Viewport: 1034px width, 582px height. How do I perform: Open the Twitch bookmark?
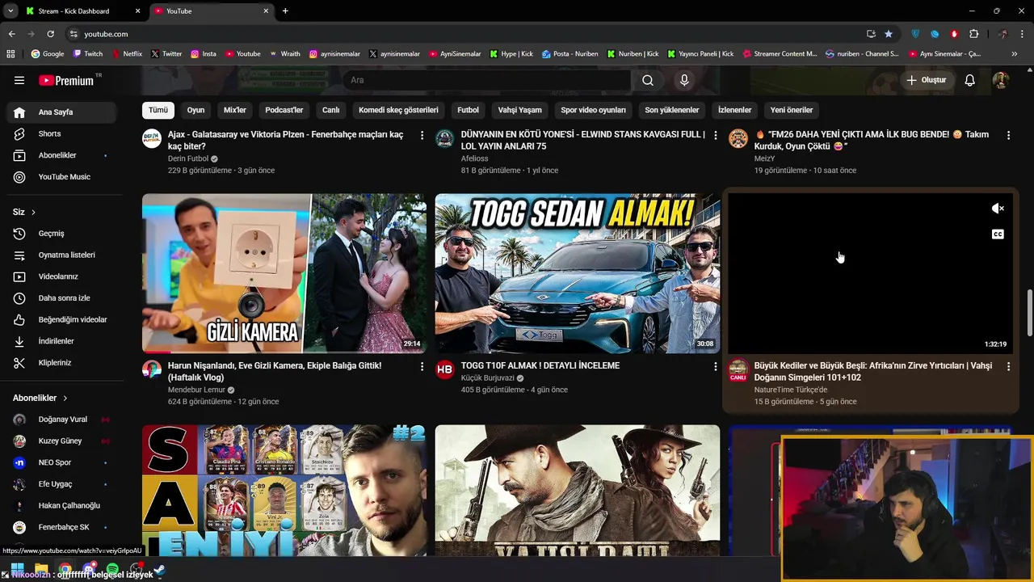tap(88, 54)
